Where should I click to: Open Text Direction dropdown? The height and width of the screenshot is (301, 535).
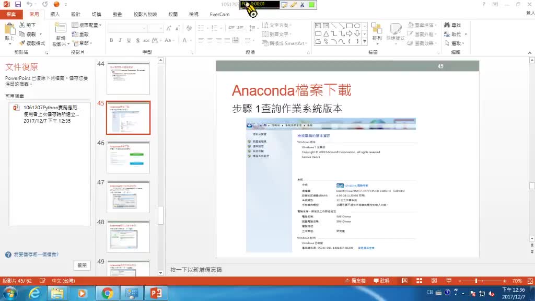tap(277, 25)
